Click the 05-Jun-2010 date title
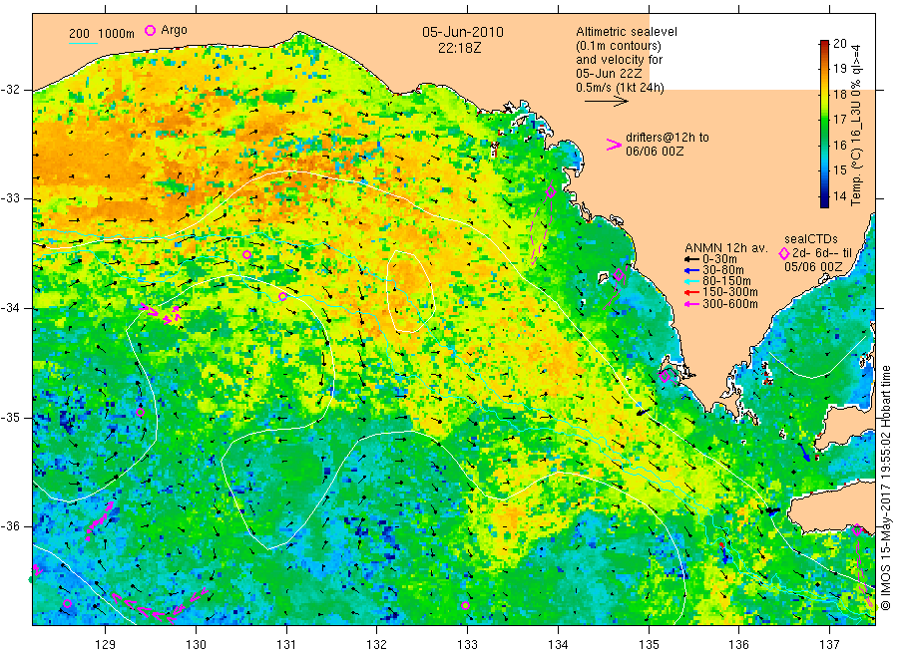 [463, 32]
